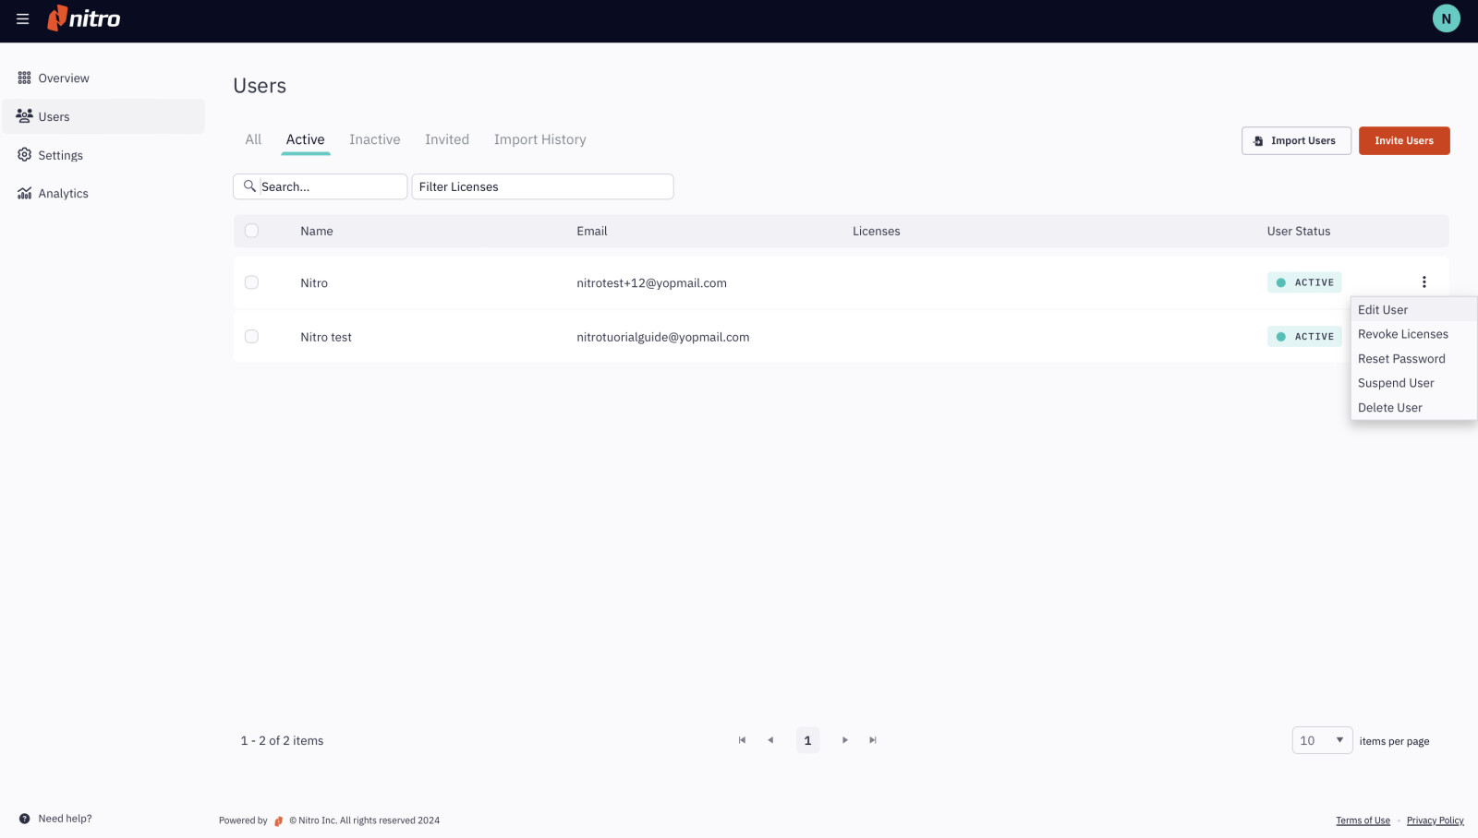Choose Edit User from the menu
The width and height of the screenshot is (1478, 838).
[x=1382, y=309]
